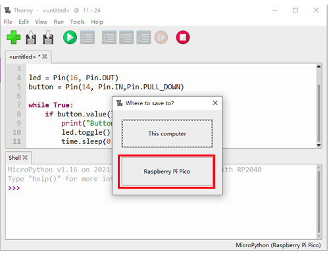
Task: Close the untitled editor tab
Action: click(x=45, y=57)
